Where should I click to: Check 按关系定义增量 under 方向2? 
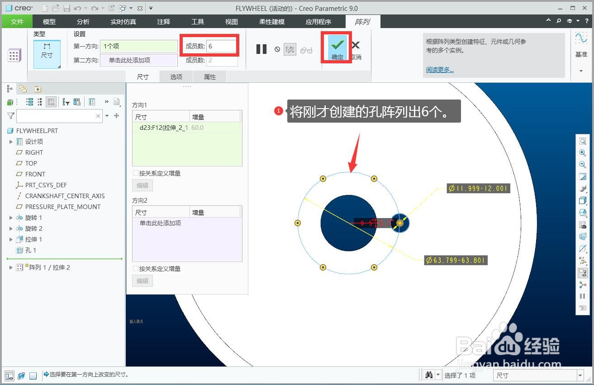136,269
